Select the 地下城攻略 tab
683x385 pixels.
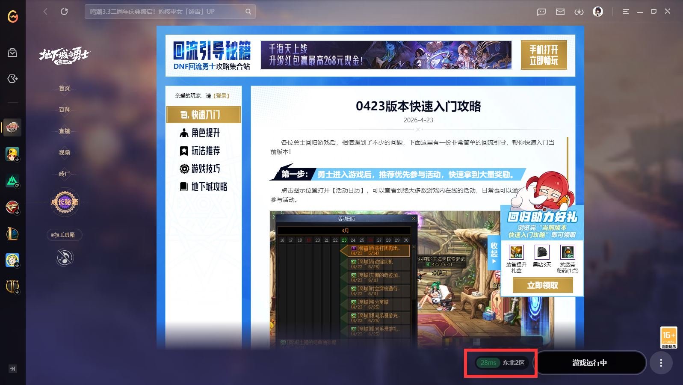tap(204, 187)
